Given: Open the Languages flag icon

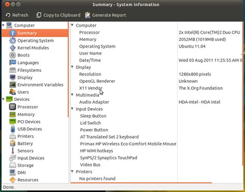Looking at the screenshot, I should tap(12, 63).
